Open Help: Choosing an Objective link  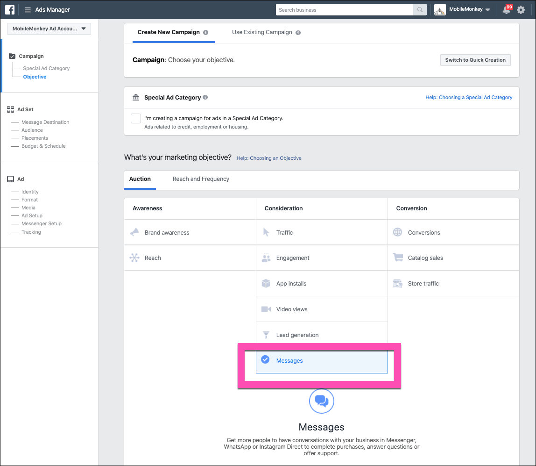coord(269,158)
